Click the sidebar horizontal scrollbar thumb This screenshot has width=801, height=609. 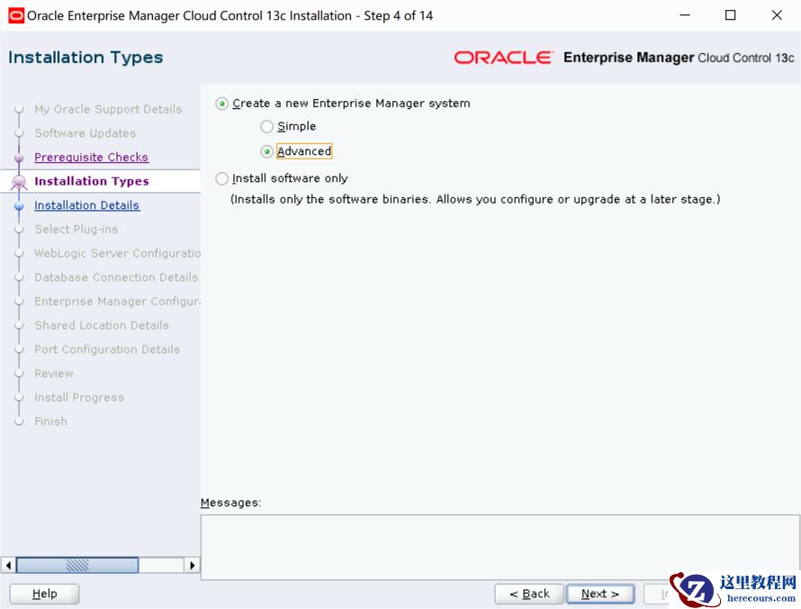[x=77, y=565]
